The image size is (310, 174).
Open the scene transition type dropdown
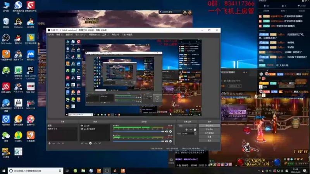(187, 126)
